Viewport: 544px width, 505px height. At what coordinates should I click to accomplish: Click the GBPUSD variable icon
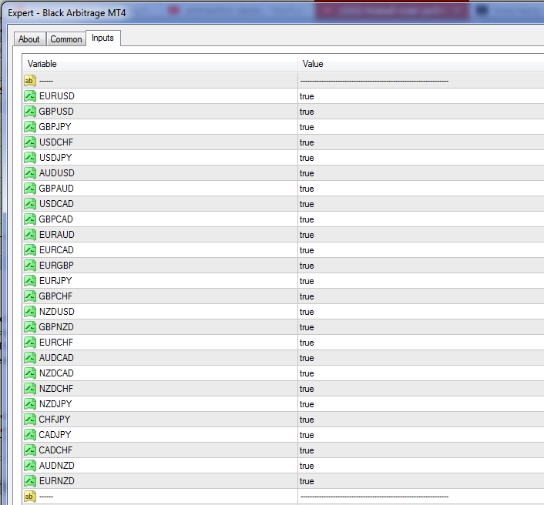click(x=30, y=112)
